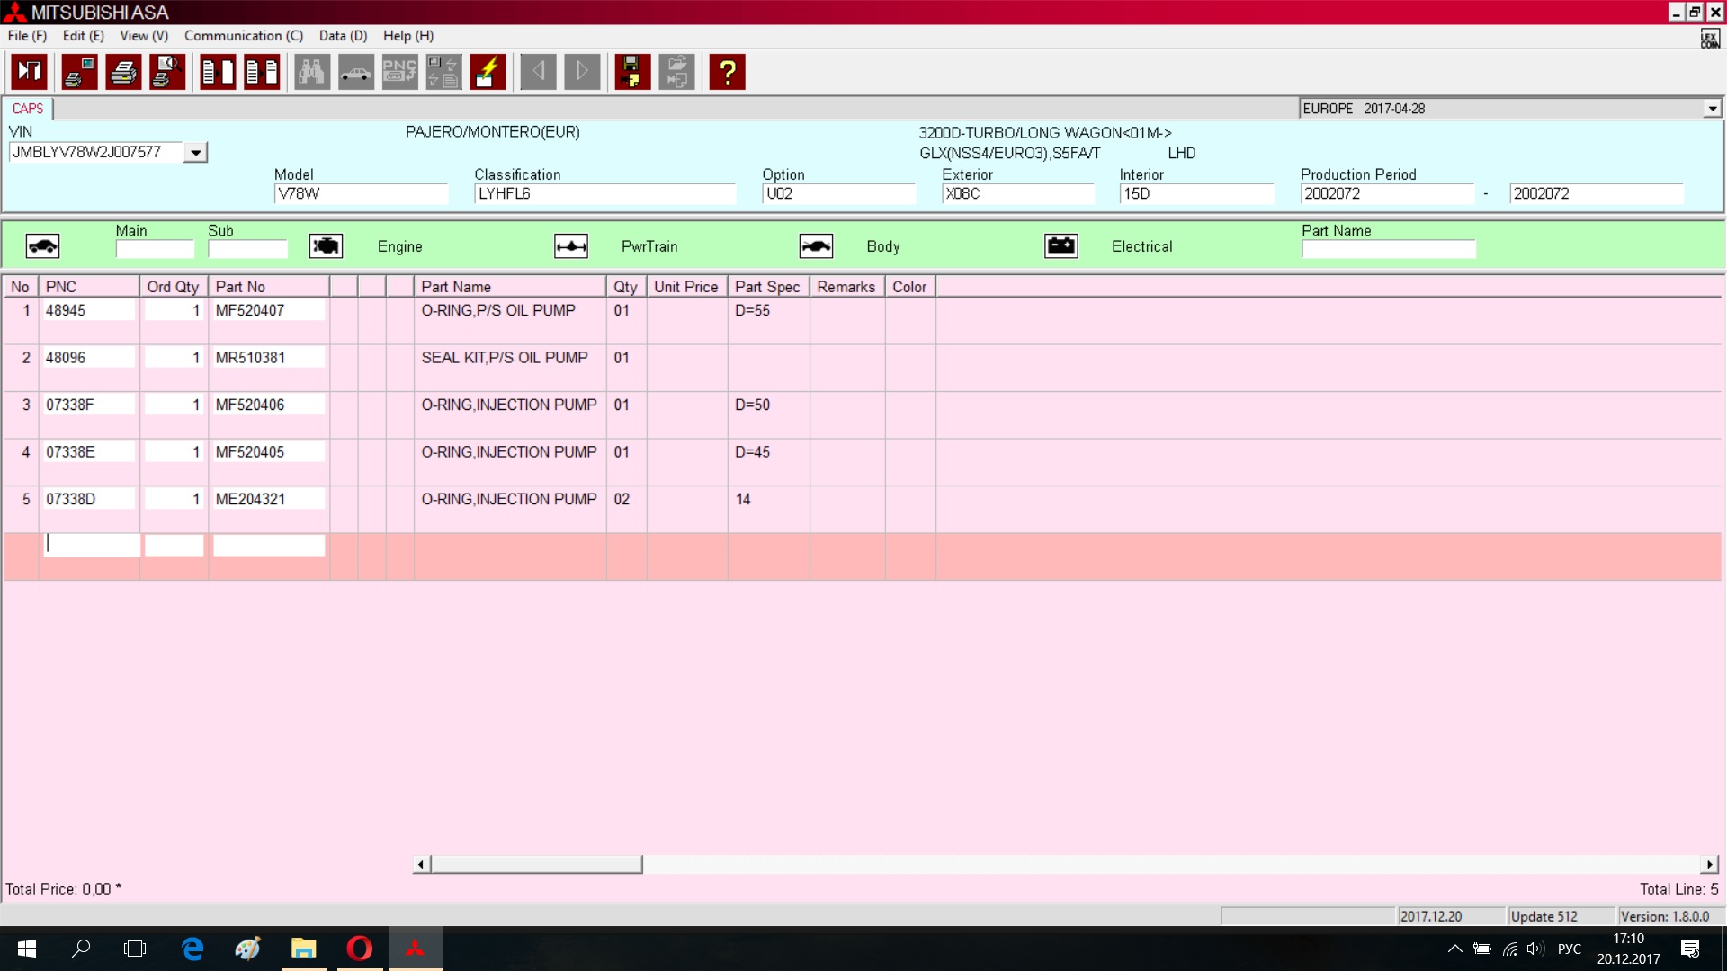Viewport: 1727px width, 971px height.
Task: Select the Electrical battery category icon
Action: 1060,246
